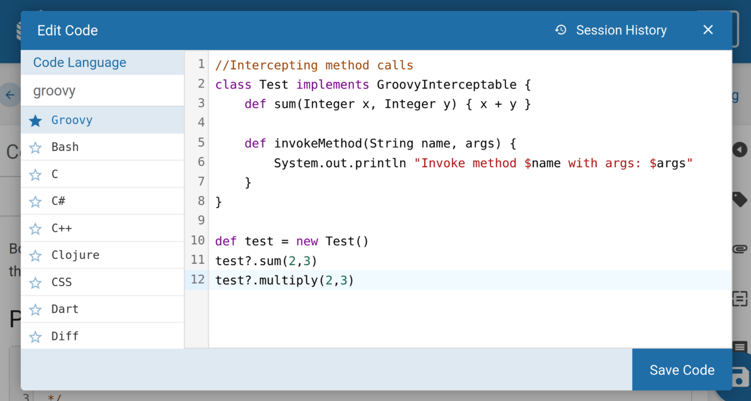Screen dimensions: 751x401
Task: Place cursor on the comment line text
Action: point(314,65)
